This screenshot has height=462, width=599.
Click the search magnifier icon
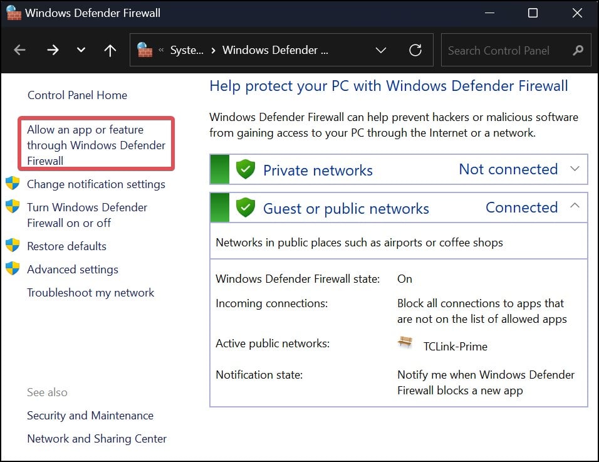coord(578,50)
